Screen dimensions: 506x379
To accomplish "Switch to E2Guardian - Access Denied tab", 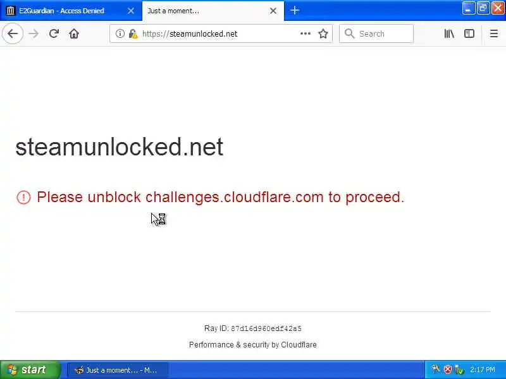I will pos(71,11).
